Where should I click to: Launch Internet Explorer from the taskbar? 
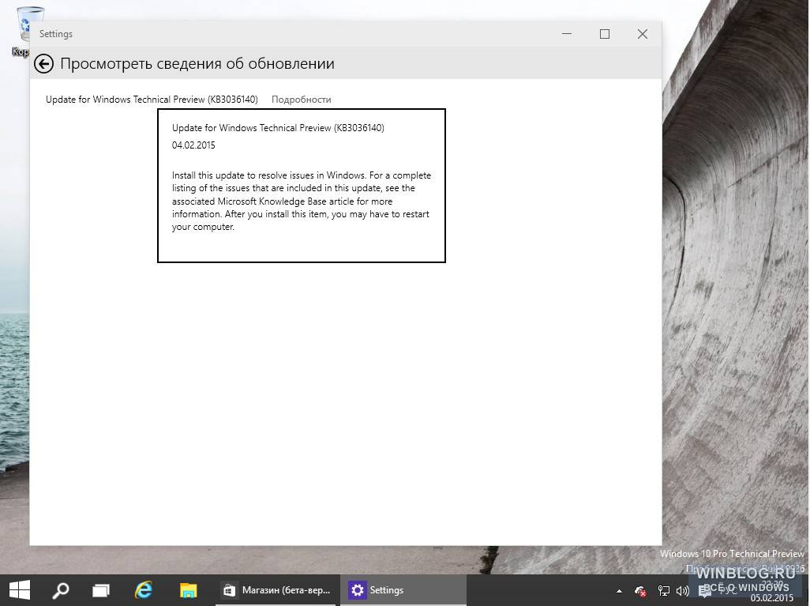(x=144, y=590)
